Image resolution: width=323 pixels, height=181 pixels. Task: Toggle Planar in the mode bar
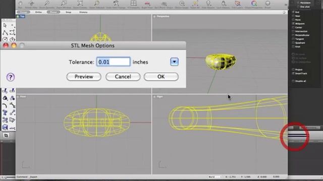point(53,12)
